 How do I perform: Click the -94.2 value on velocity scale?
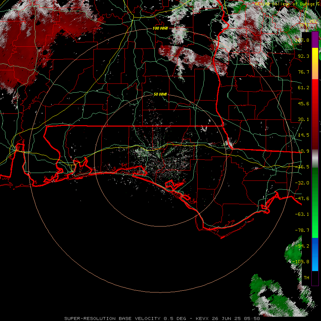click(302, 246)
